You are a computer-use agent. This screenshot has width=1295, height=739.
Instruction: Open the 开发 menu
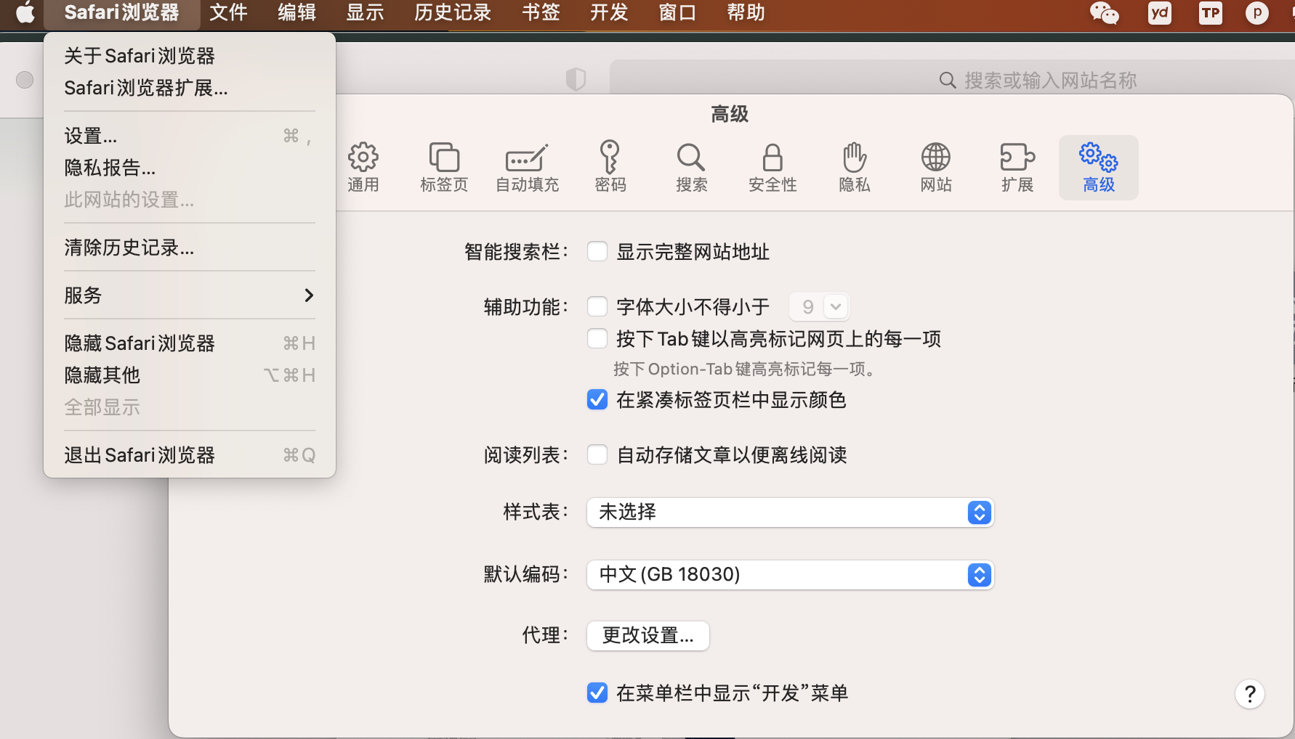(609, 13)
